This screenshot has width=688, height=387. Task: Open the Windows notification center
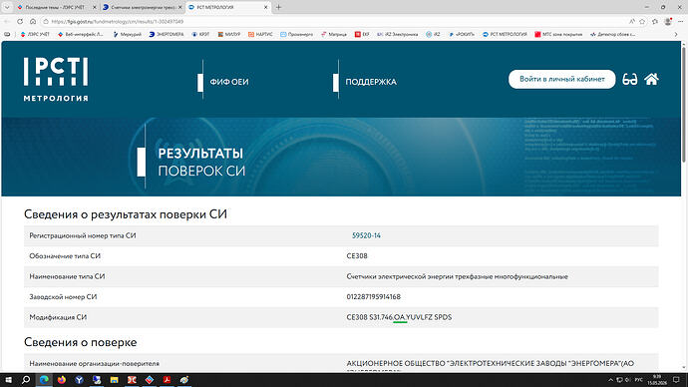click(x=676, y=380)
